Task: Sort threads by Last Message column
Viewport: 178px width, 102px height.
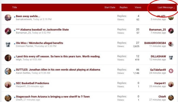Action: pos(166,7)
